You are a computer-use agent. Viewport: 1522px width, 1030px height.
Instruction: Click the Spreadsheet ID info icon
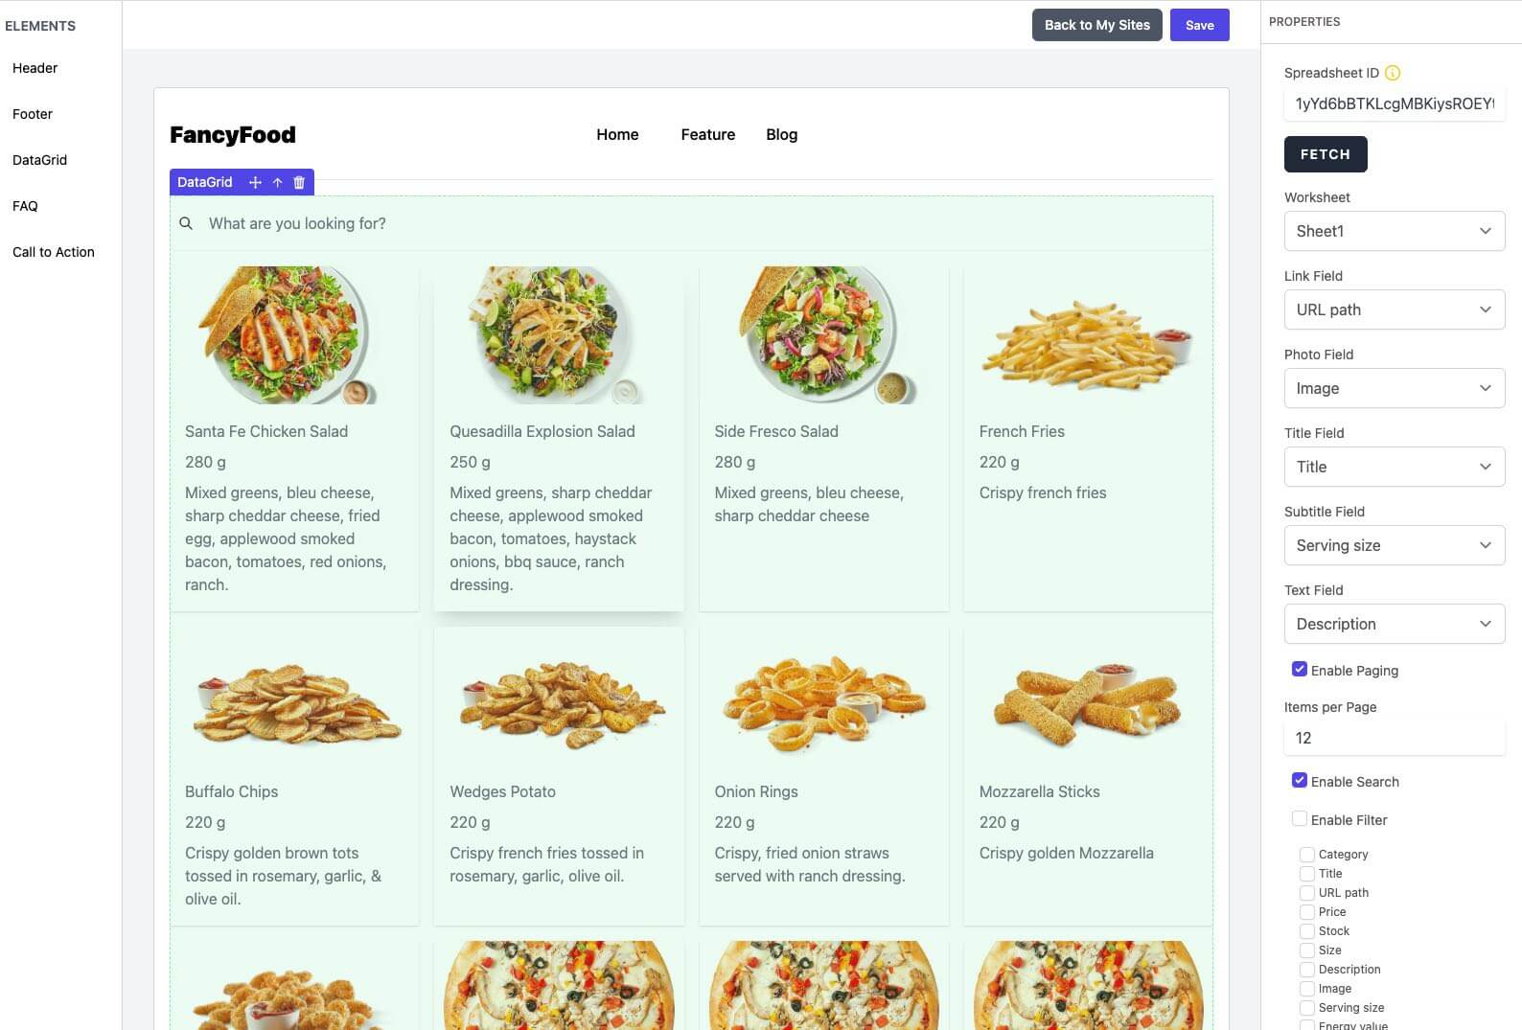[1393, 73]
